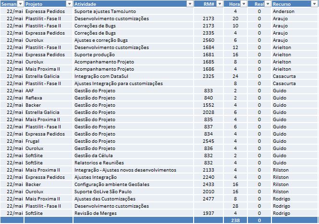The height and width of the screenshot is (224, 319).
Task: Open the Semana column filter dropdown
Action: point(20,4)
